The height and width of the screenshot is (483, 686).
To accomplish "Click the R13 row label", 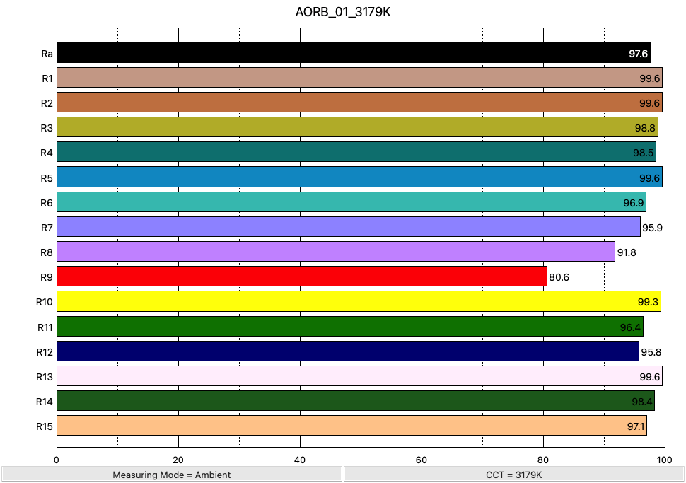I will click(44, 377).
